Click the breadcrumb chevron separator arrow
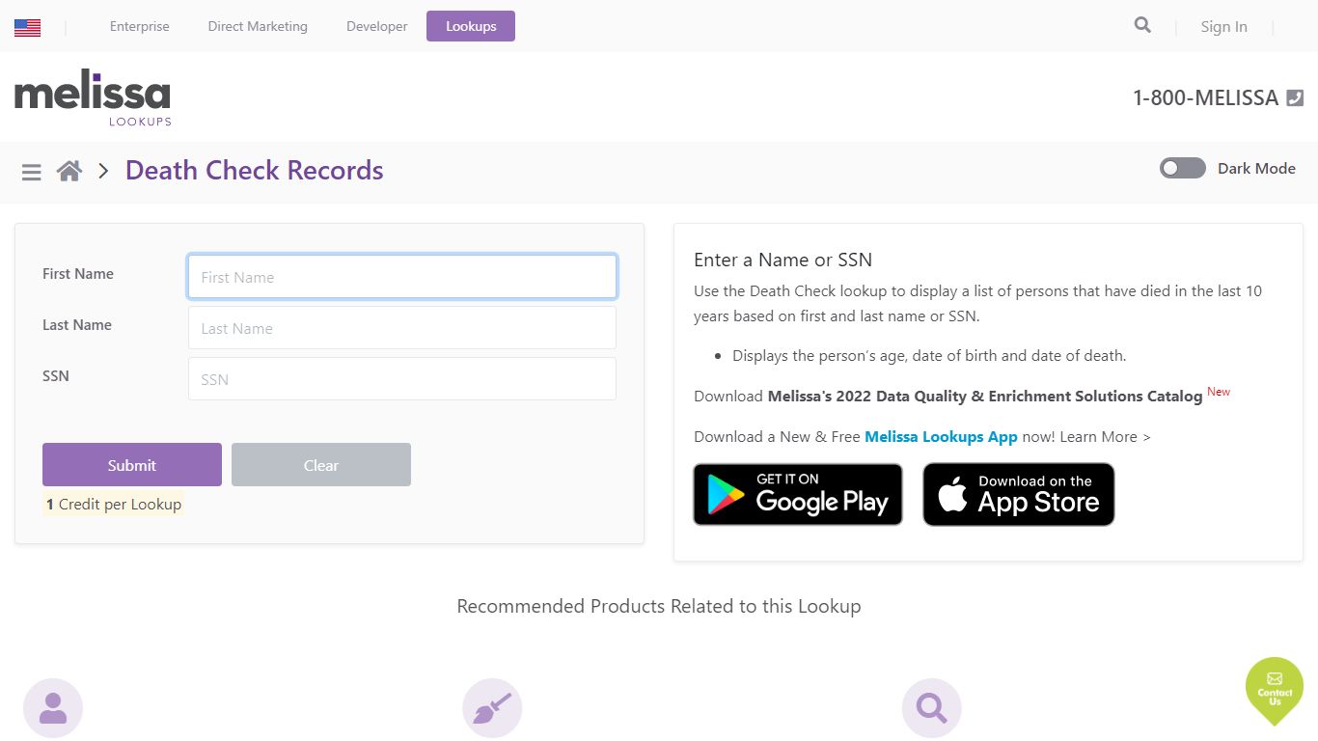This screenshot has width=1318, height=741. pyautogui.click(x=103, y=172)
